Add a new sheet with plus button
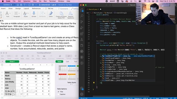This screenshot has width=177, height=99. tap(2, 62)
